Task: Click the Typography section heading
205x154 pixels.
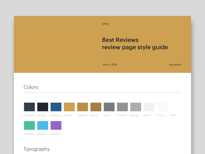Action: pyautogui.click(x=37, y=149)
